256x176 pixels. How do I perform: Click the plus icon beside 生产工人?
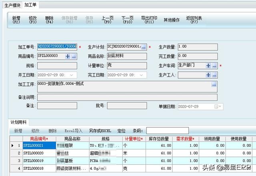tap(208, 75)
